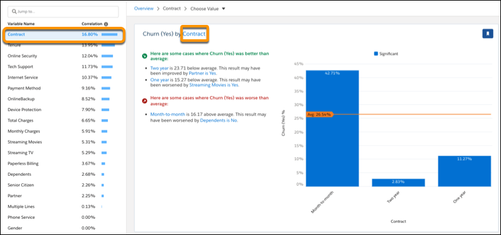Screen dimensions: 501x235
Task: Open the Dependents is No link
Action: 219,121
